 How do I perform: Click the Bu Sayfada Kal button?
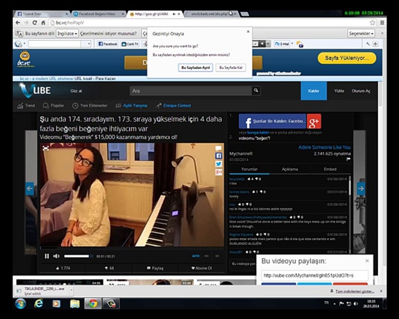231,68
